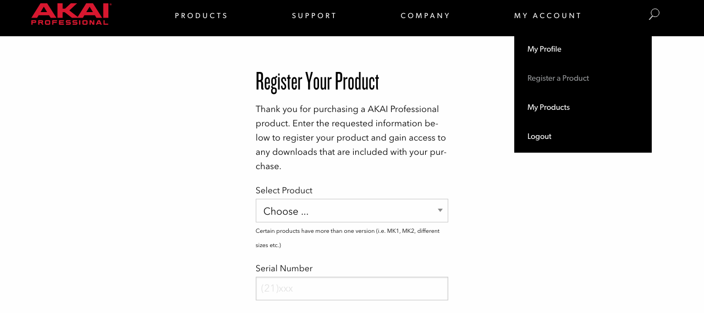Open the search magnifier icon
704x313 pixels.
click(x=654, y=14)
